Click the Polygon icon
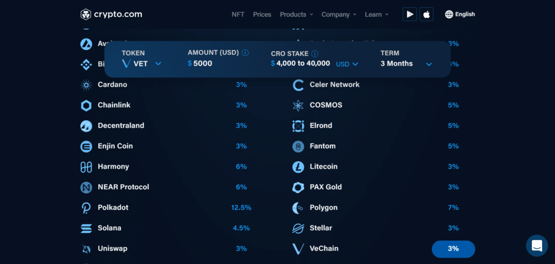The height and width of the screenshot is (264, 555). 298,208
